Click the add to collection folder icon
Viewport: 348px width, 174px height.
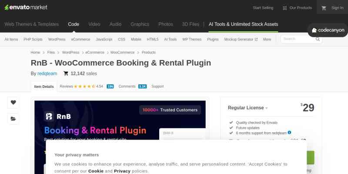(13, 118)
